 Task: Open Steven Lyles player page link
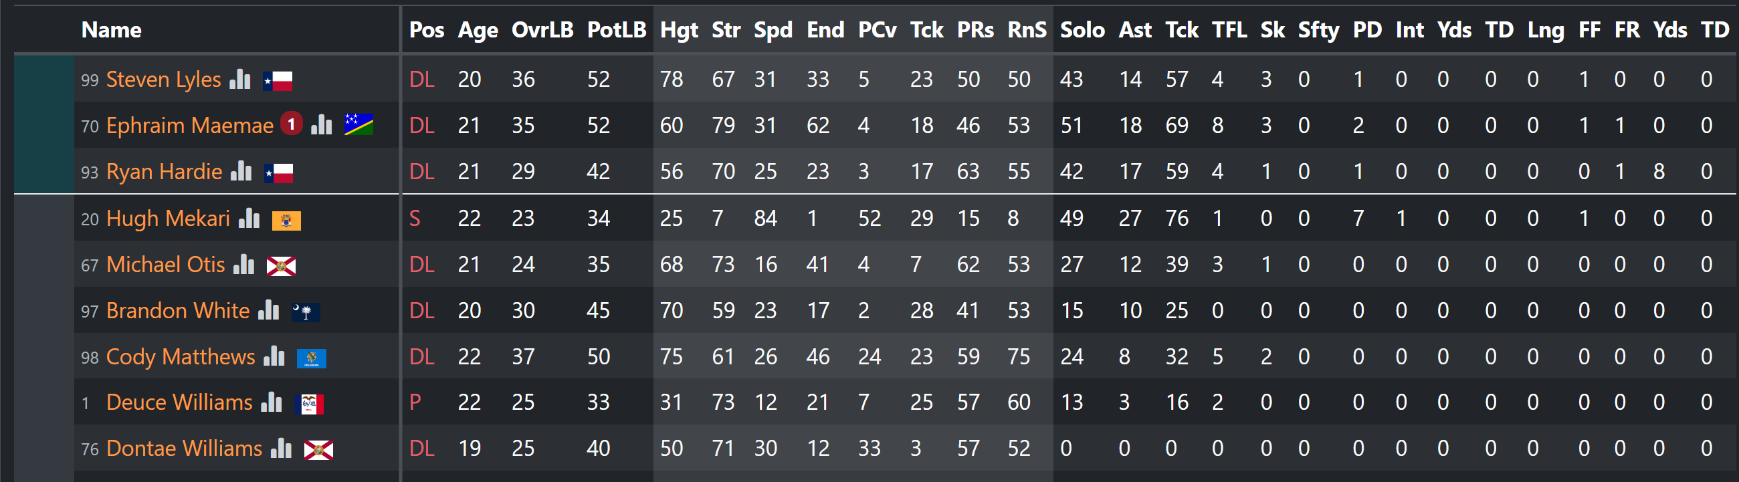pos(163,80)
